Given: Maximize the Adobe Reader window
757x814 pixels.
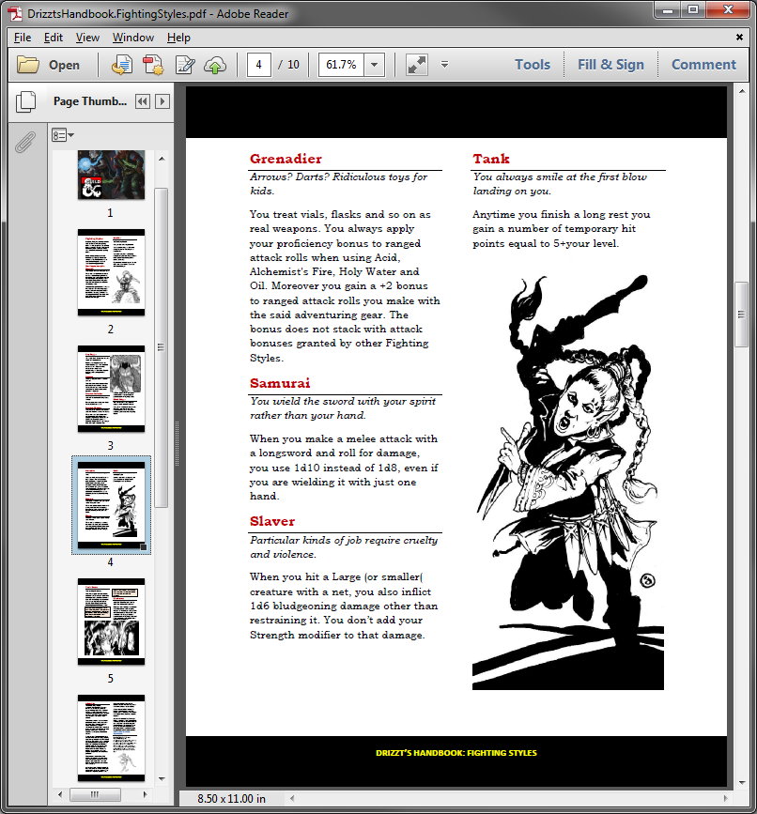Looking at the screenshot, I should (693, 10).
